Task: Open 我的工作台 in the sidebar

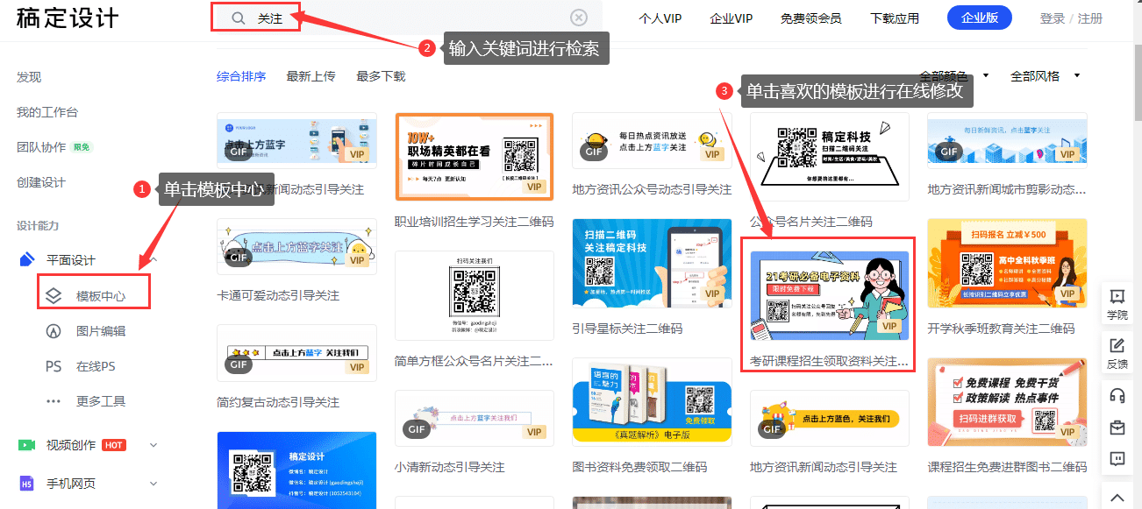Action: pos(47,112)
